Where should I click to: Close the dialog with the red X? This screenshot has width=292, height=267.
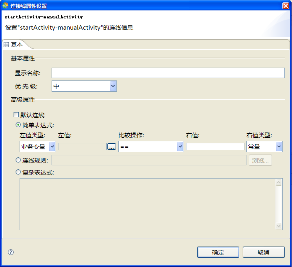pyautogui.click(x=286, y=6)
